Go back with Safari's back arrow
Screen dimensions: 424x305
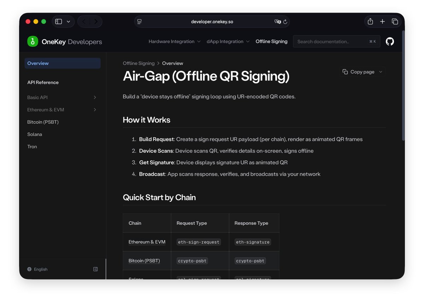84,22
